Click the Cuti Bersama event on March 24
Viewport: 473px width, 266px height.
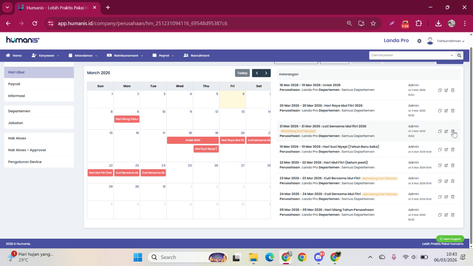(153, 173)
